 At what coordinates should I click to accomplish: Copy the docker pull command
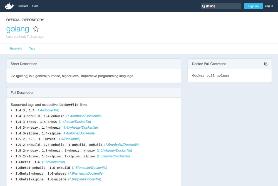265,64
